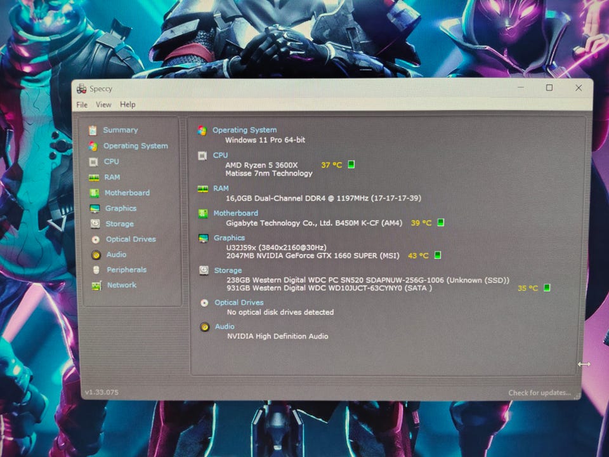Show Peripherals section from sidebar
Viewport: 609px width, 457px height.
[127, 270]
